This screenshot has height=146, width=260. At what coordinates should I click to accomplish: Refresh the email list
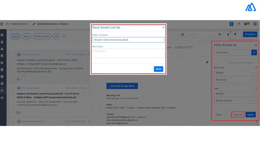pyautogui.click(x=182, y=34)
